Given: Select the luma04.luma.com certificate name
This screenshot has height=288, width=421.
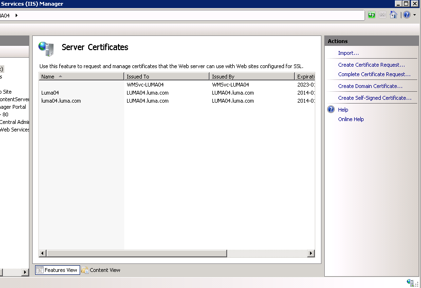Looking at the screenshot, I should click(61, 101).
